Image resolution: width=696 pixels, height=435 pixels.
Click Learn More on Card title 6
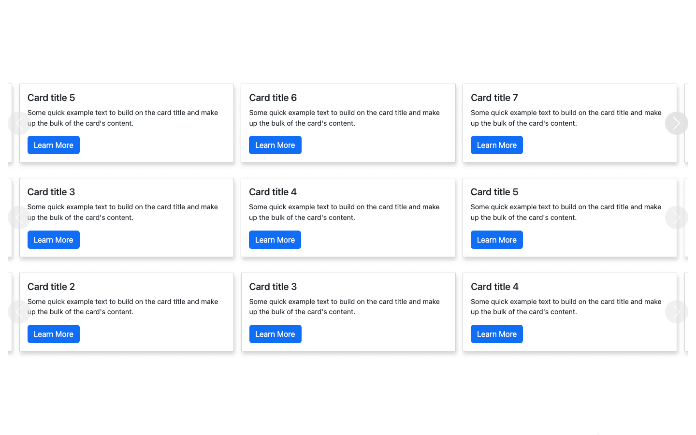click(x=275, y=145)
